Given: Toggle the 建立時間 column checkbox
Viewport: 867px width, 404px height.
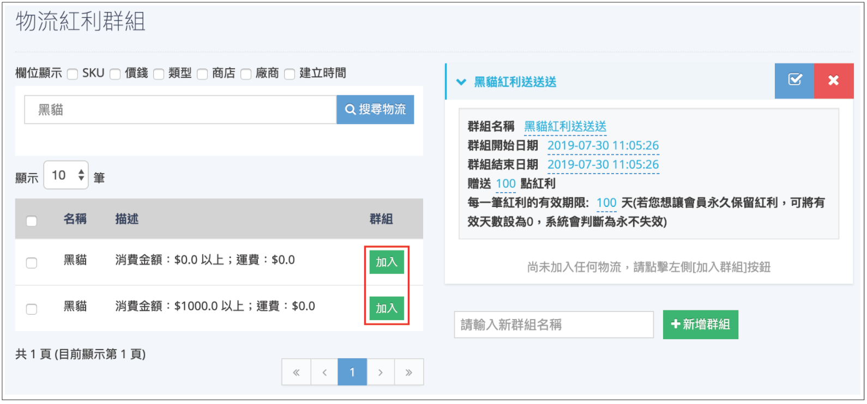Looking at the screenshot, I should tap(290, 74).
